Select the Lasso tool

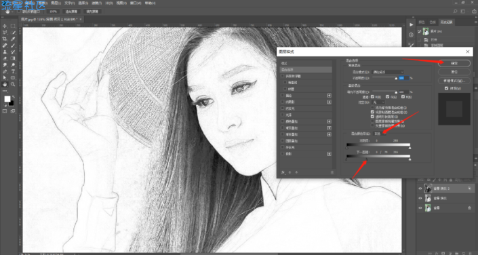tap(5, 33)
